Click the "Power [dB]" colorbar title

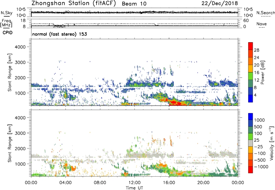click(262, 72)
